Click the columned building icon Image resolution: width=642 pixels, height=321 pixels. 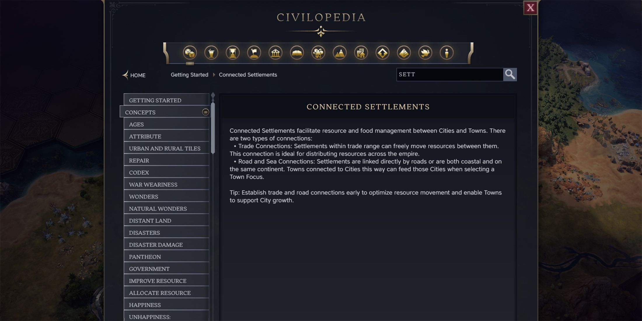click(275, 53)
